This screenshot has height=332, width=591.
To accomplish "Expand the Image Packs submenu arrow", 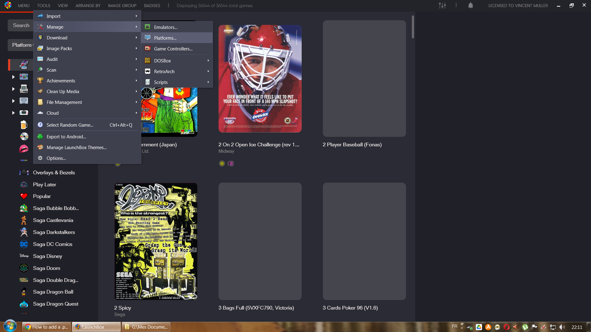I will click(136, 48).
